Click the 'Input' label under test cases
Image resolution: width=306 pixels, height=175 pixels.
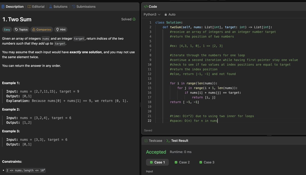[149, 171]
